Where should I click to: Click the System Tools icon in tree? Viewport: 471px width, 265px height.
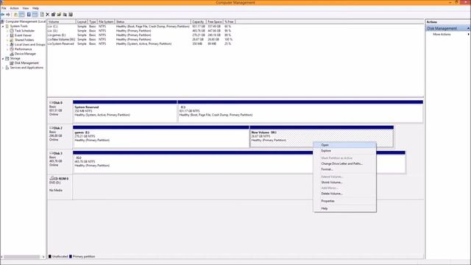(x=7, y=26)
